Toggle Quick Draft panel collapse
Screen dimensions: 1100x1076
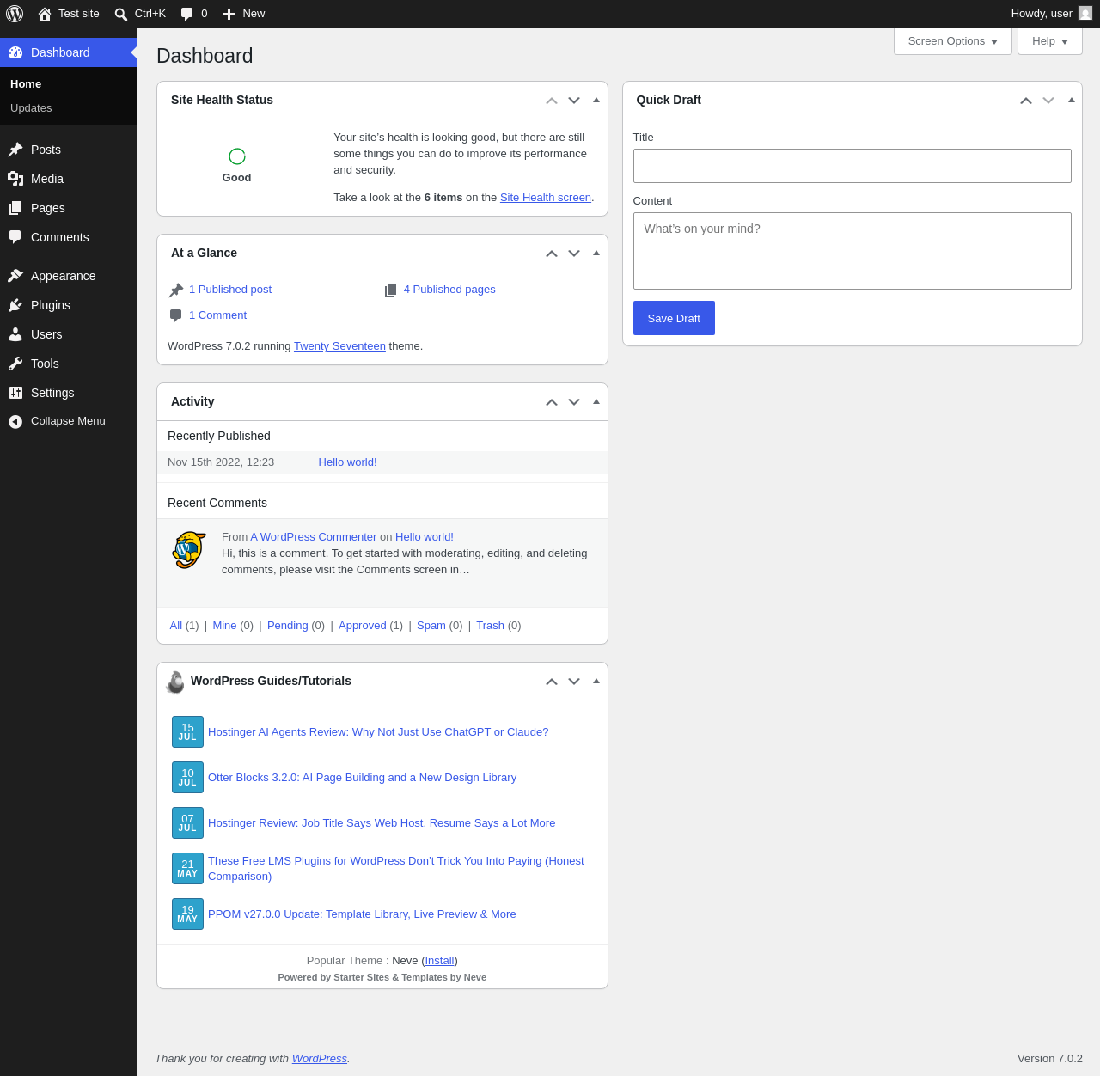point(1072,100)
